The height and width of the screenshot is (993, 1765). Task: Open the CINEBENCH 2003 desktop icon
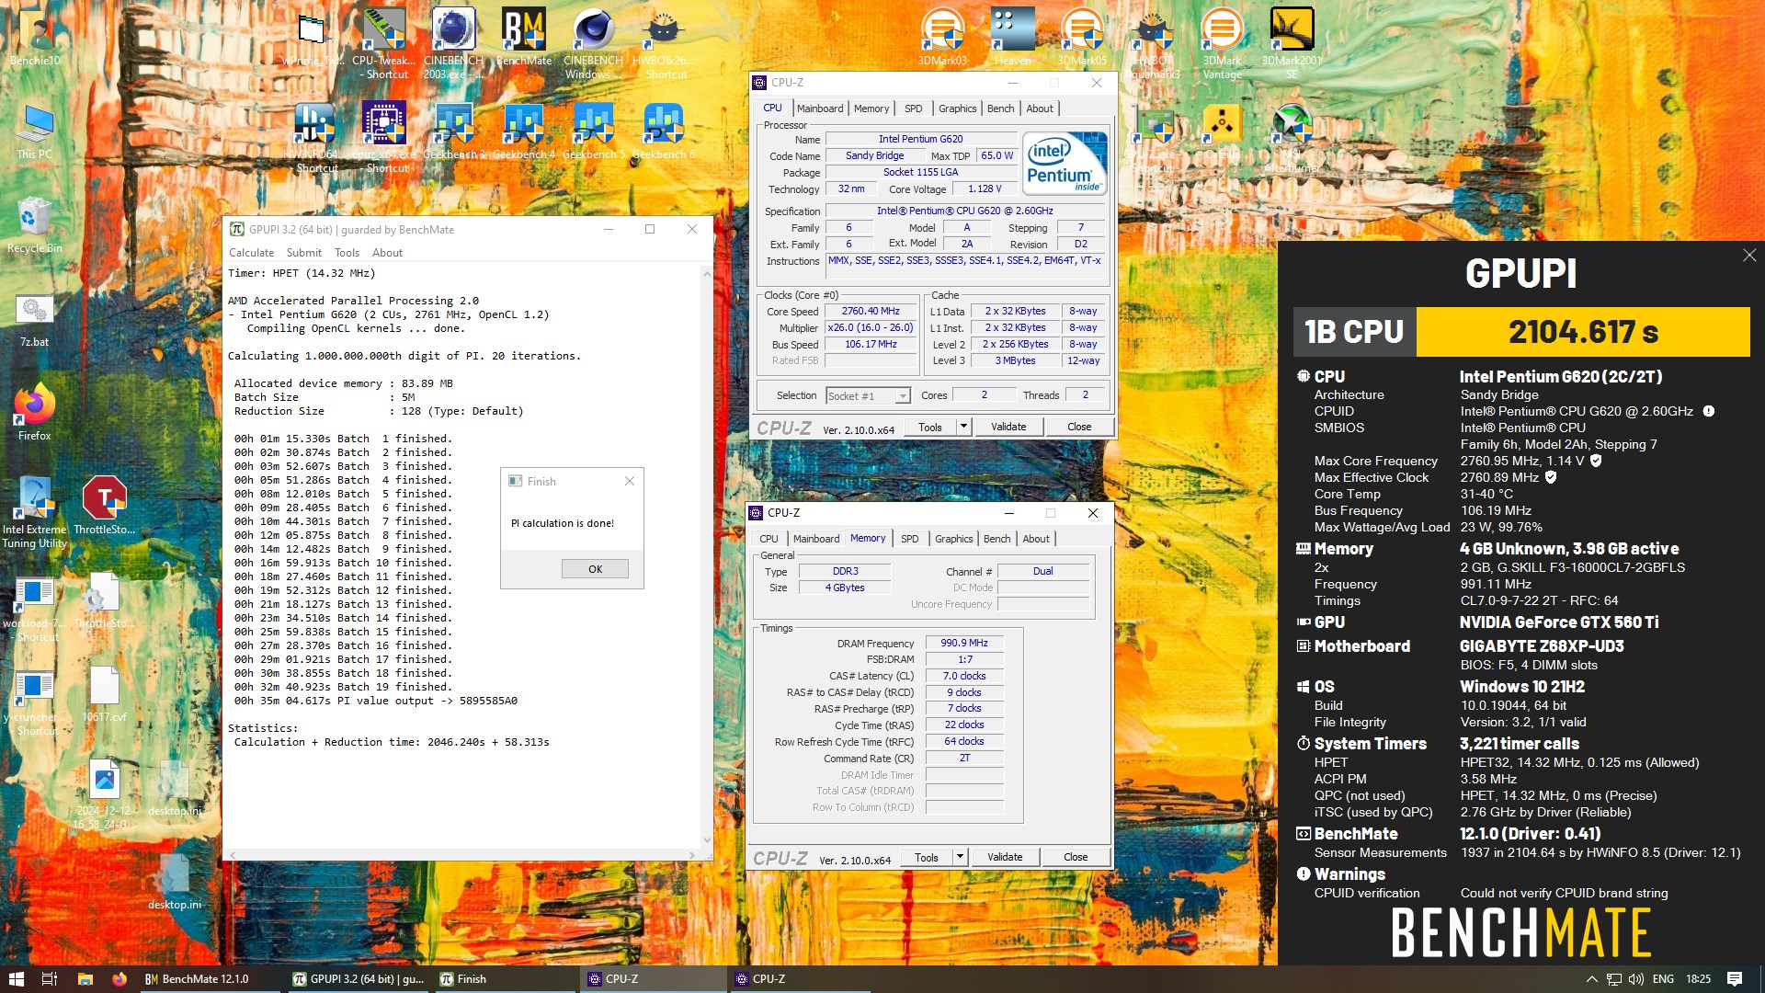click(453, 42)
